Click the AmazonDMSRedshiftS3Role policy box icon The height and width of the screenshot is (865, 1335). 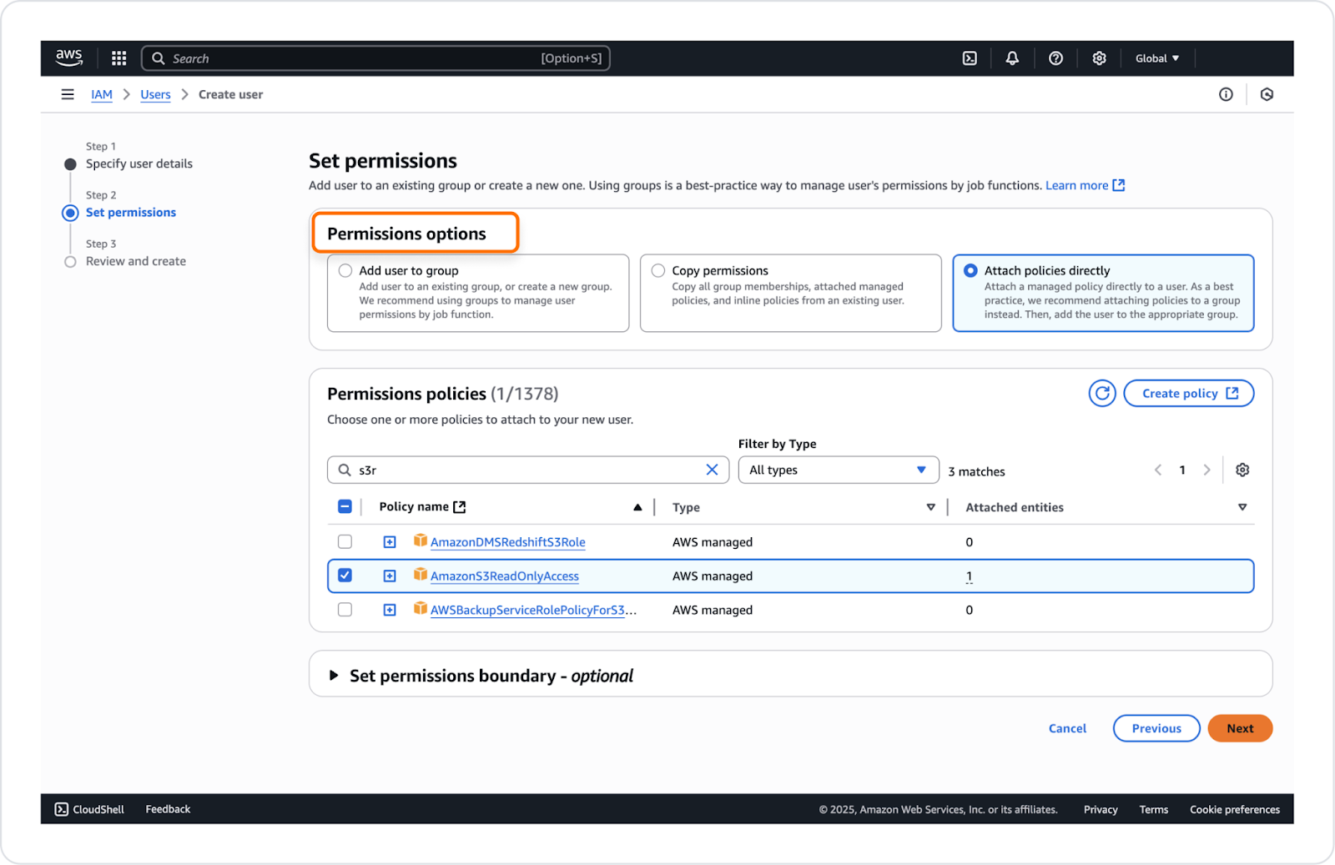tap(421, 541)
